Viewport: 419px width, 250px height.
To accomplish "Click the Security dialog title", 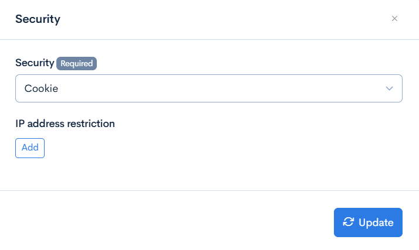I will pos(38,19).
